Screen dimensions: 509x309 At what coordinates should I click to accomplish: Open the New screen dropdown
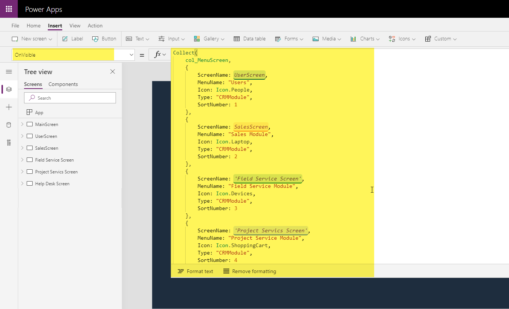(32, 39)
